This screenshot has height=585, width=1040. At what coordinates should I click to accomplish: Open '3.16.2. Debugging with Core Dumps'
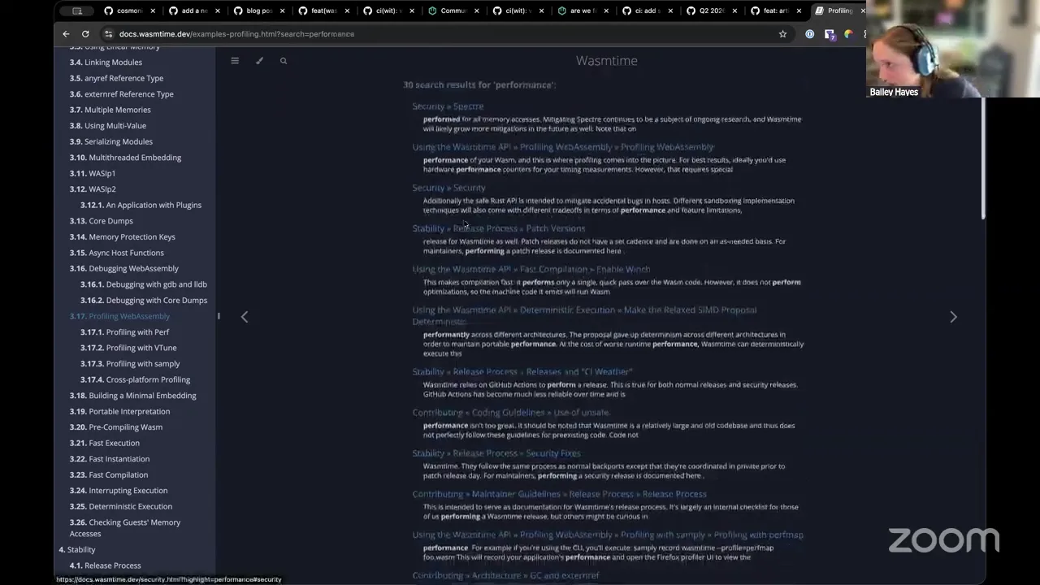143,300
